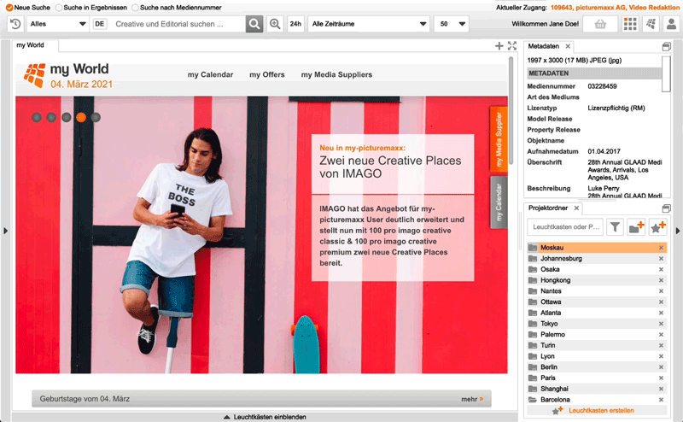Screen dimensions: 683x422
Task: Create new folder with folder-plus icon
Action: [636, 226]
